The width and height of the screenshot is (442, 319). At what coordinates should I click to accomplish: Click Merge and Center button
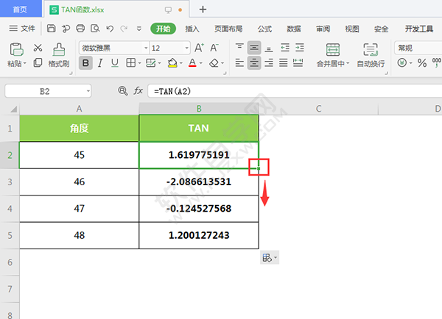(x=333, y=55)
